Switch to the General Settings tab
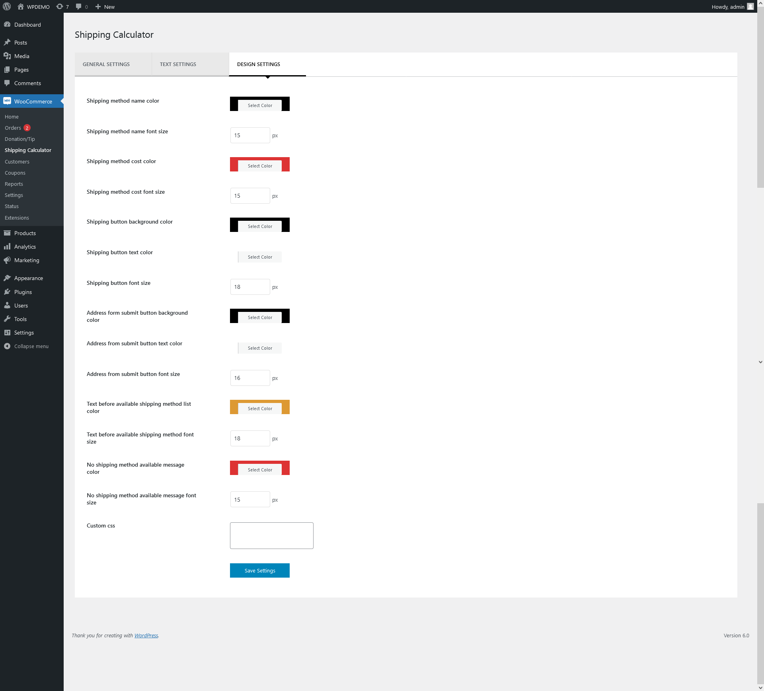The width and height of the screenshot is (764, 691). 106,64
